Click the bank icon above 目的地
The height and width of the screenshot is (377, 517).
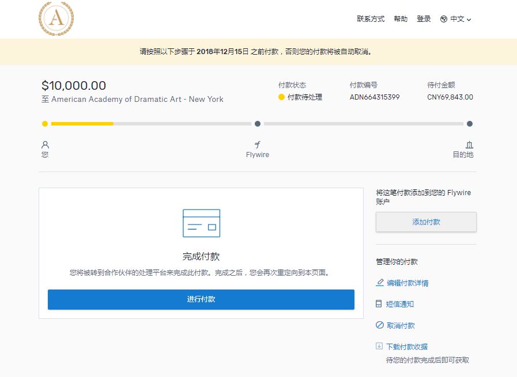pos(470,144)
